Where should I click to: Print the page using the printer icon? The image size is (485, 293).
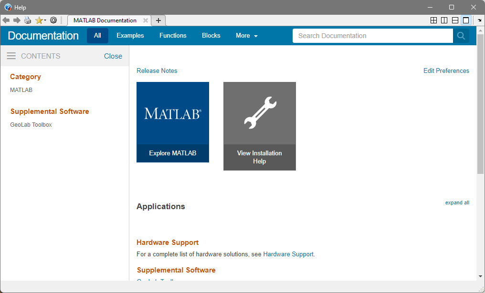28,20
